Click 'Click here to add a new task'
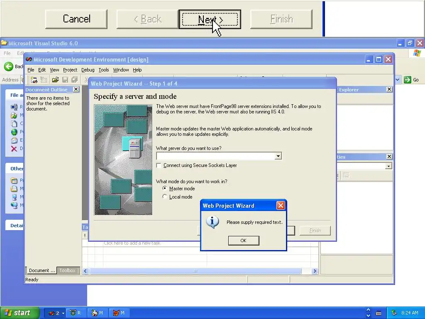Image resolution: width=425 pixels, height=319 pixels. coord(132,243)
